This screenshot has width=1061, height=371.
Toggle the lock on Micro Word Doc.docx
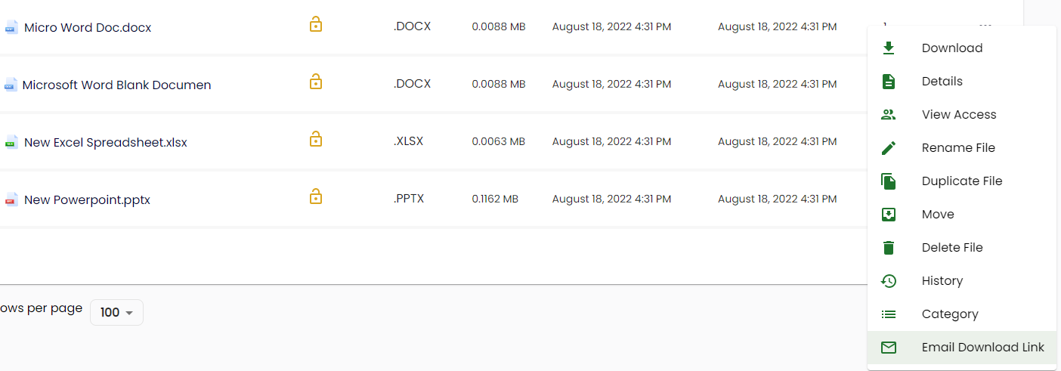[x=316, y=25]
